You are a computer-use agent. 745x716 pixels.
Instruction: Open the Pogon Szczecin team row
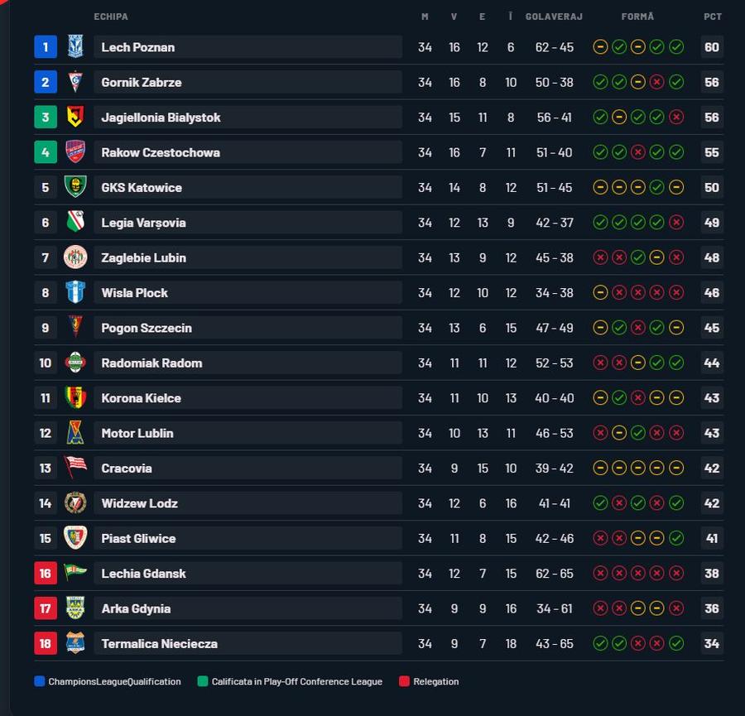(x=378, y=328)
